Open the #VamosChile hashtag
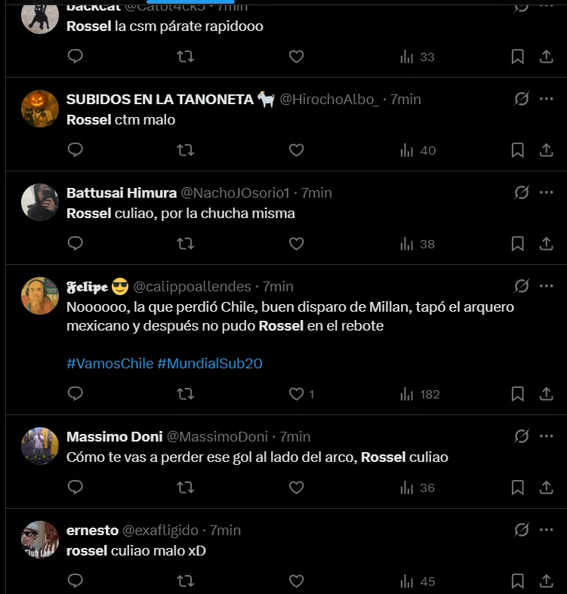Viewport: 567px width, 594px height. (x=109, y=363)
